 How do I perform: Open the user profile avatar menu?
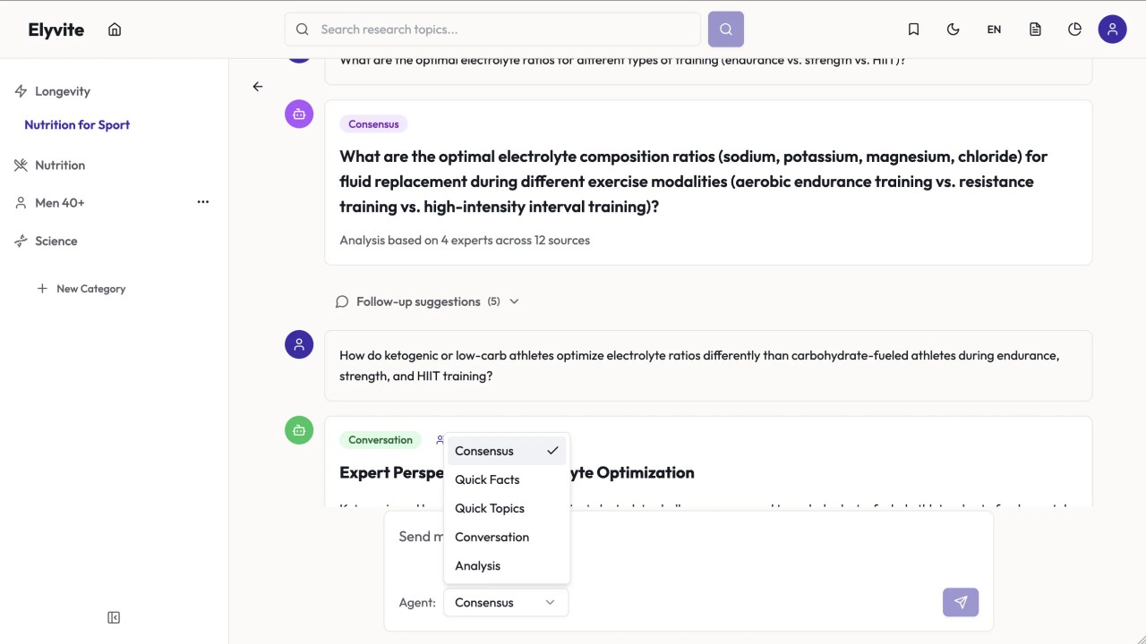[x=1113, y=30]
